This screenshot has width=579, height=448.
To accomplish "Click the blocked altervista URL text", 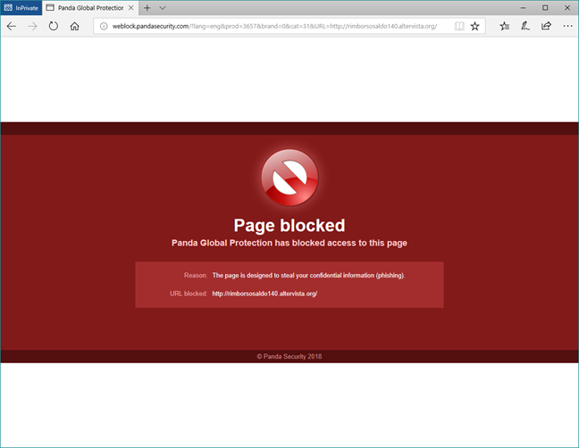I will (x=264, y=294).
